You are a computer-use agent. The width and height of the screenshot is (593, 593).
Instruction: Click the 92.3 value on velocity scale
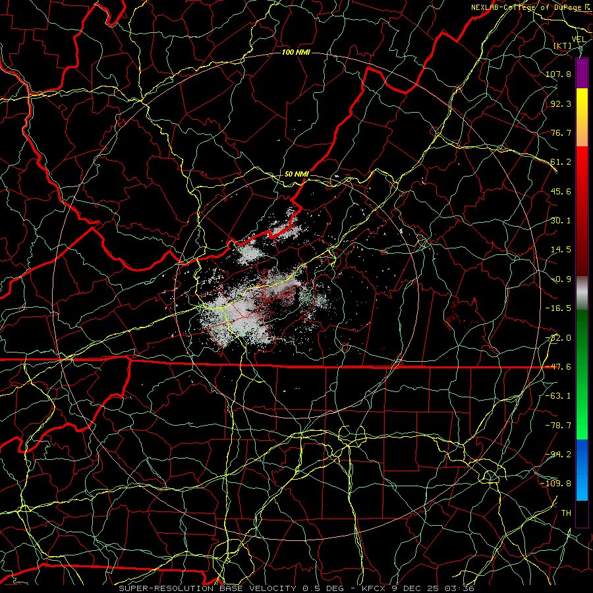pos(561,103)
